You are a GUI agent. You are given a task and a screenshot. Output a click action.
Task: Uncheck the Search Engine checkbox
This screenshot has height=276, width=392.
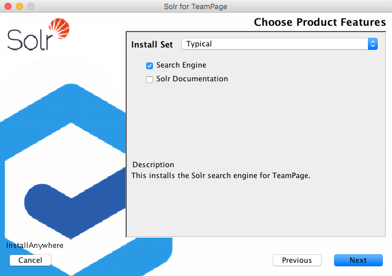point(150,66)
